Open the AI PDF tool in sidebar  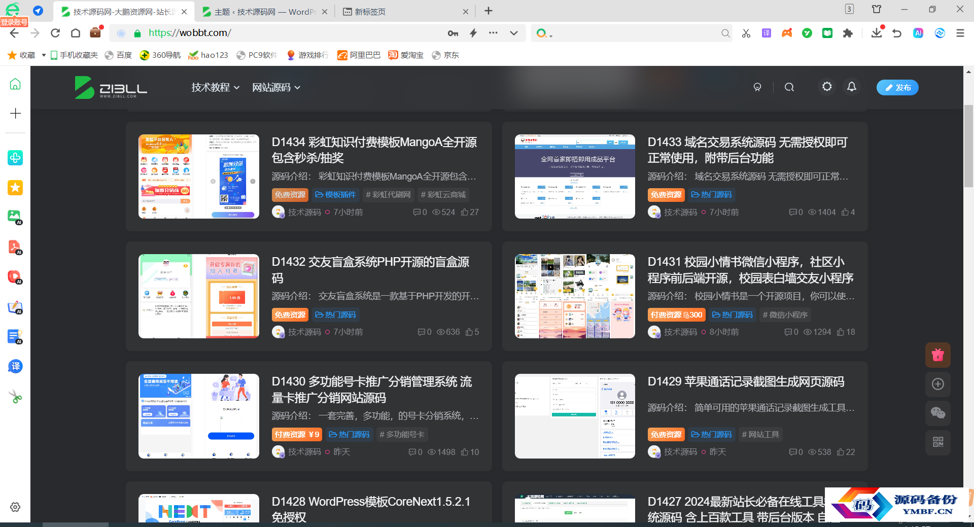[x=15, y=247]
